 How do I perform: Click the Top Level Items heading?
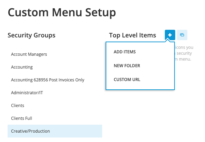133,35
